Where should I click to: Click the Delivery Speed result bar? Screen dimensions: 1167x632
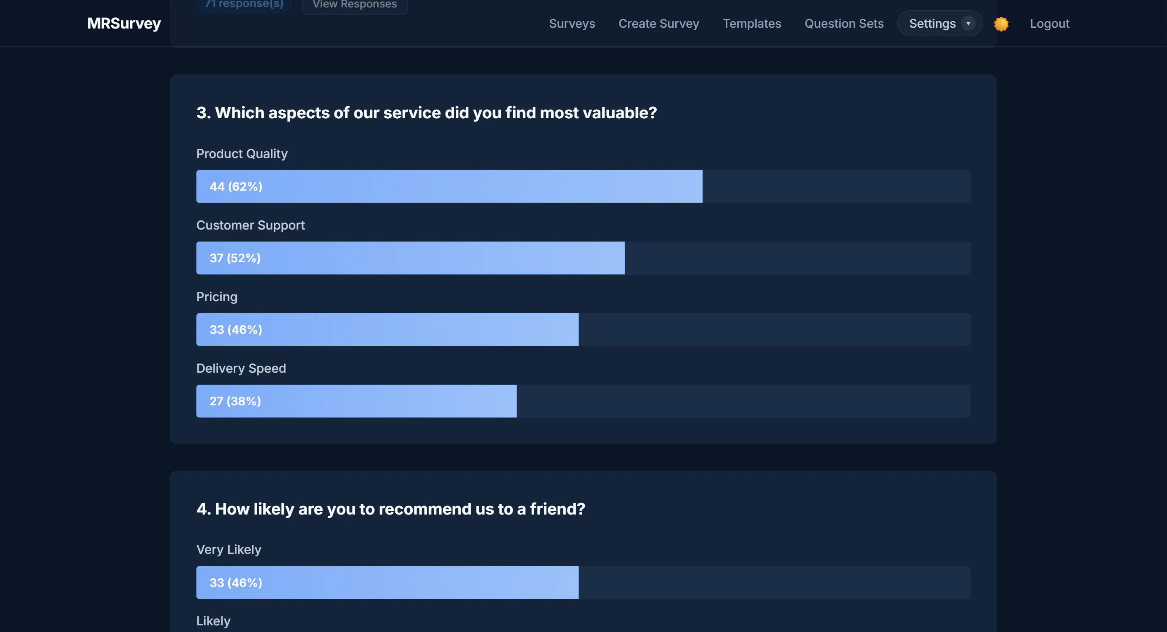tap(583, 401)
